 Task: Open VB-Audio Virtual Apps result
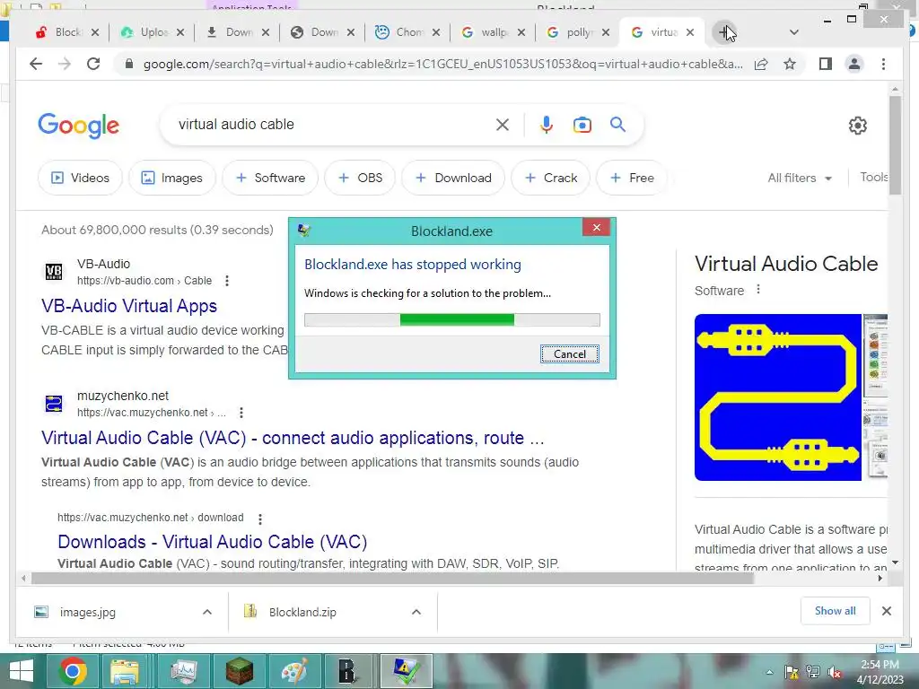point(129,306)
